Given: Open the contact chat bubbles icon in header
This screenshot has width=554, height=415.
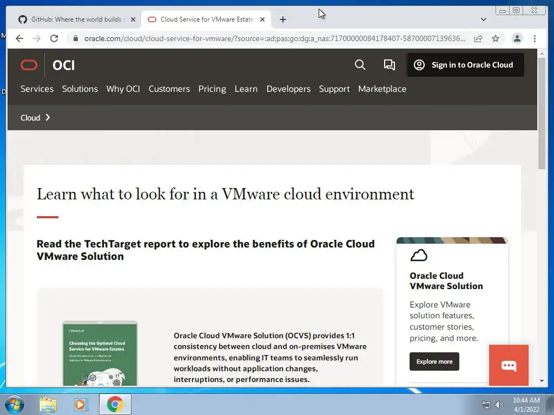Looking at the screenshot, I should point(390,65).
